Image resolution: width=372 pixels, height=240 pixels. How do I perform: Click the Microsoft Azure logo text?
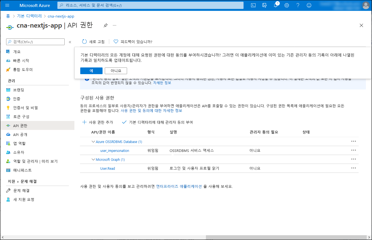point(35,5)
